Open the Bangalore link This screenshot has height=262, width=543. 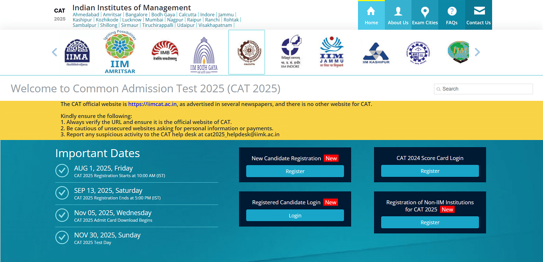[136, 15]
